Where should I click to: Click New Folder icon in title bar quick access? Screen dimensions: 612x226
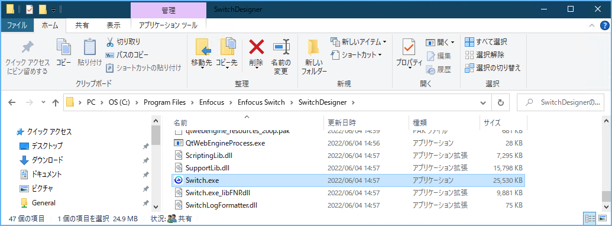(x=43, y=9)
